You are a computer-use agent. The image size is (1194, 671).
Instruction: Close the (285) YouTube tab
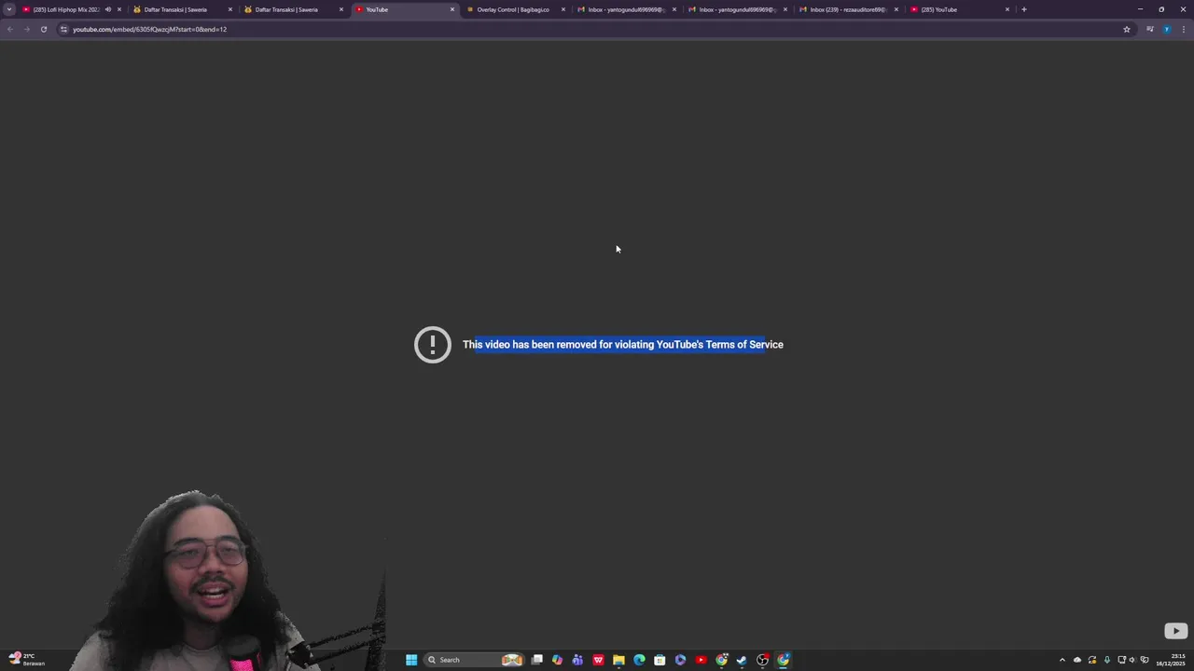click(1007, 9)
